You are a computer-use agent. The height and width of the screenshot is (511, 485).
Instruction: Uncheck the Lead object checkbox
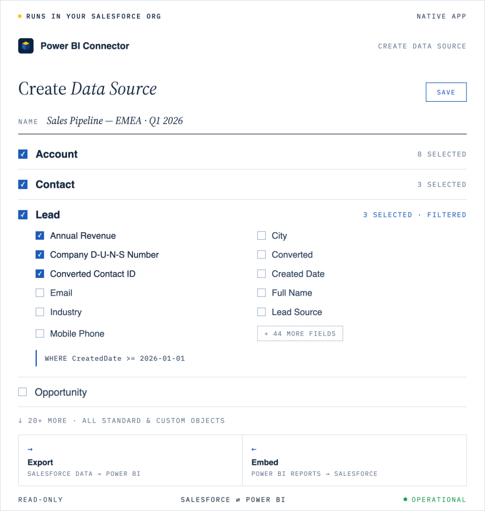tap(23, 215)
